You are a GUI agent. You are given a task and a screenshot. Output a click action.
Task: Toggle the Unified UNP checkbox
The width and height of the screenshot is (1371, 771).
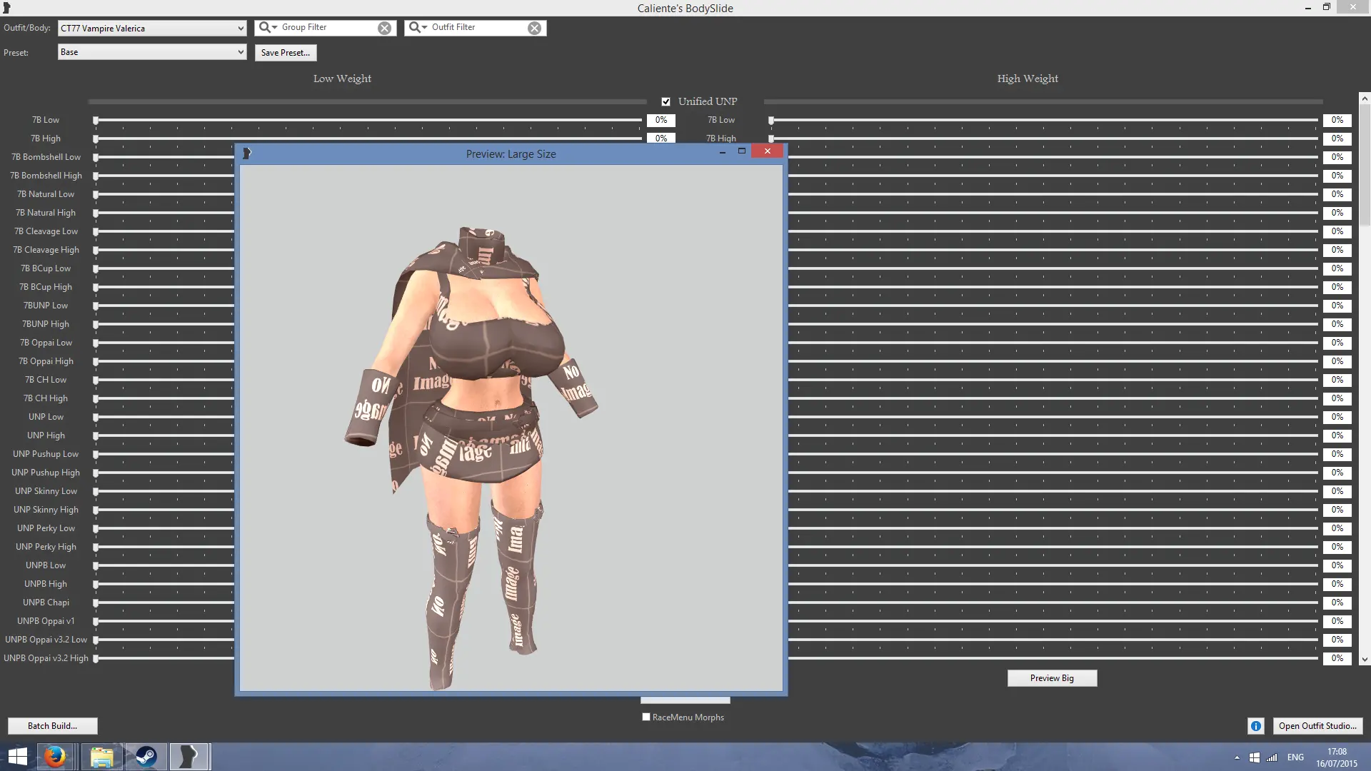[666, 101]
